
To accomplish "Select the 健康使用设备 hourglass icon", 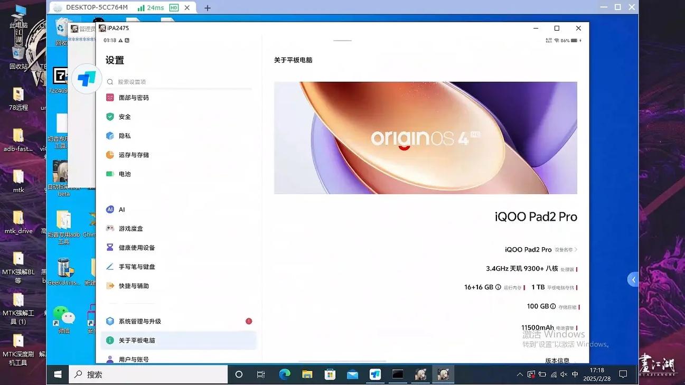I will 110,248.
